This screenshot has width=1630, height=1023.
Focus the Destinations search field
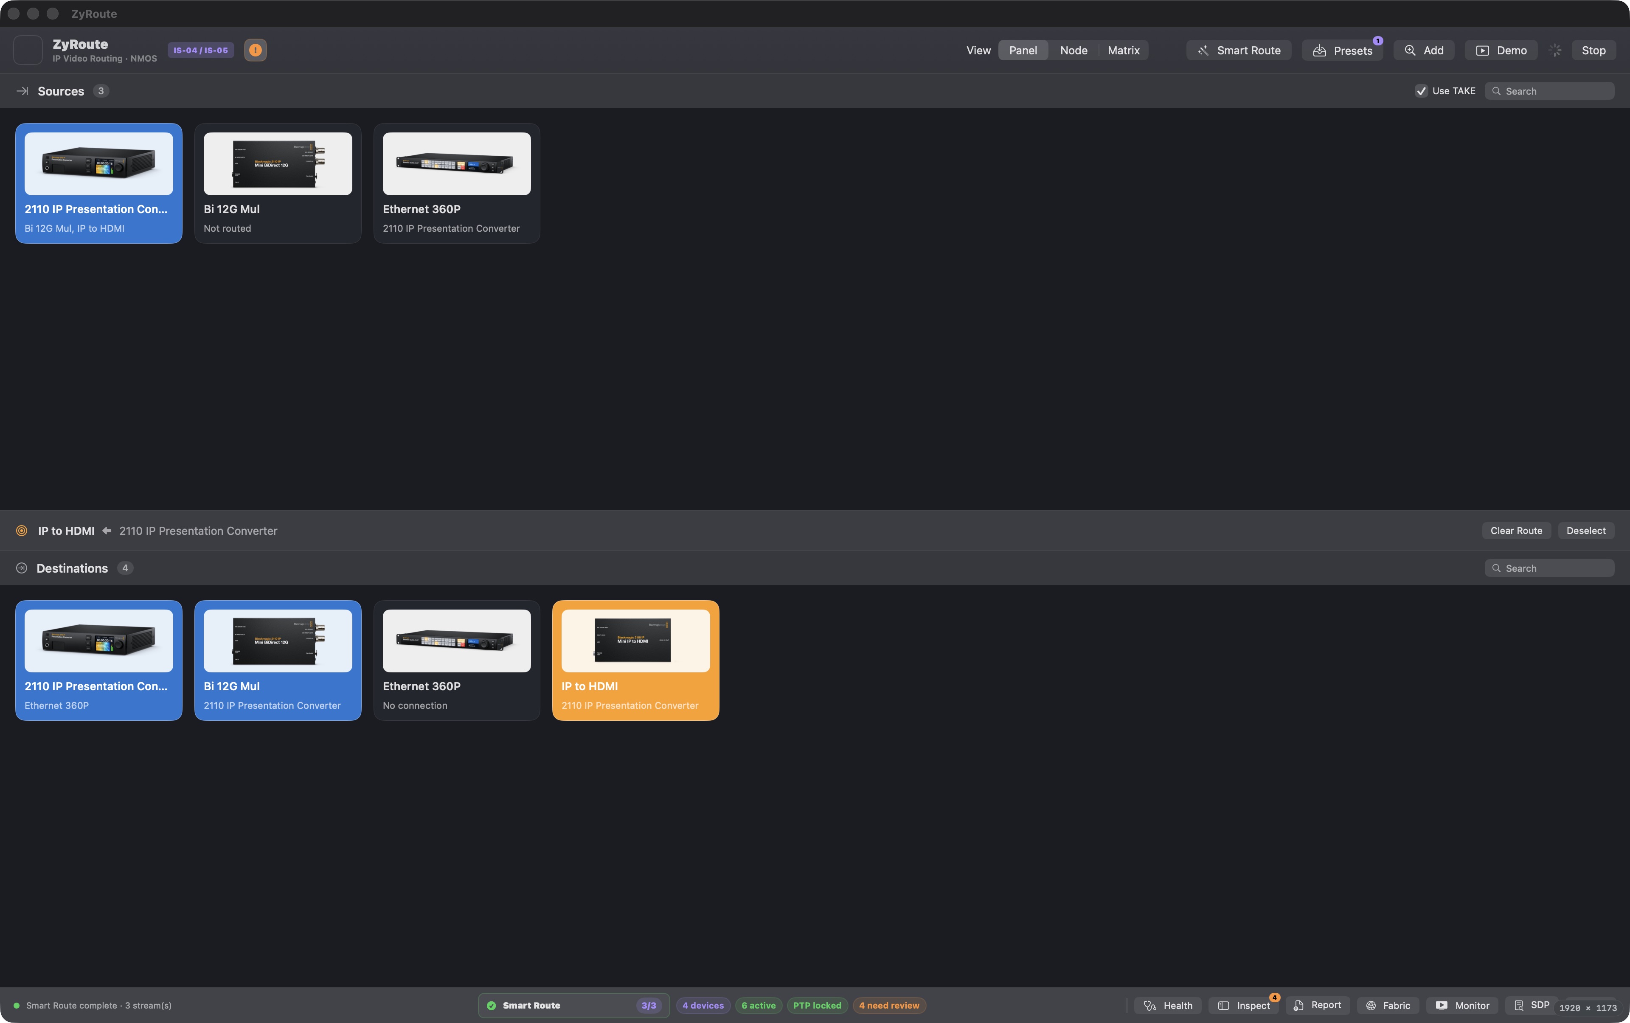pyautogui.click(x=1549, y=568)
